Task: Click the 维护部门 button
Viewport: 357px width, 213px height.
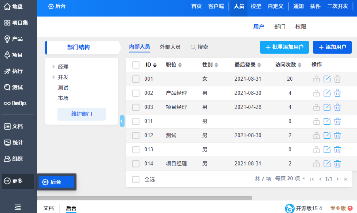Action: [x=82, y=114]
